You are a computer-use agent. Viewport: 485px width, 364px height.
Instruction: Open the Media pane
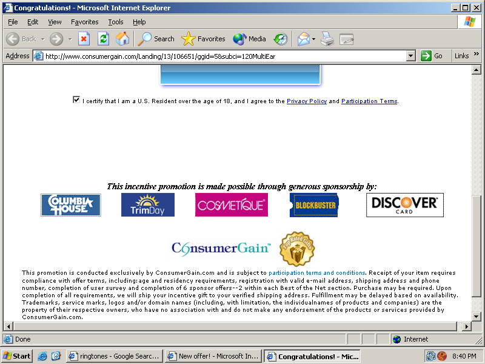[249, 39]
